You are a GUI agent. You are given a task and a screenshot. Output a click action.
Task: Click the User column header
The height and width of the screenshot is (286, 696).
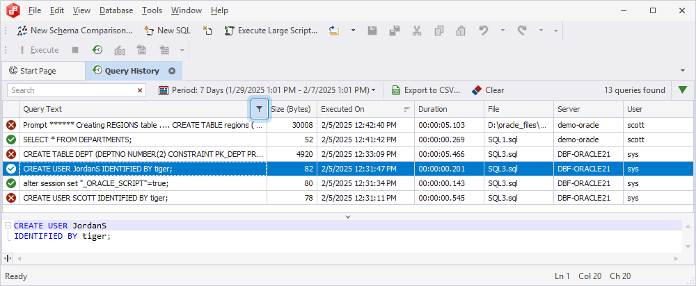point(658,109)
